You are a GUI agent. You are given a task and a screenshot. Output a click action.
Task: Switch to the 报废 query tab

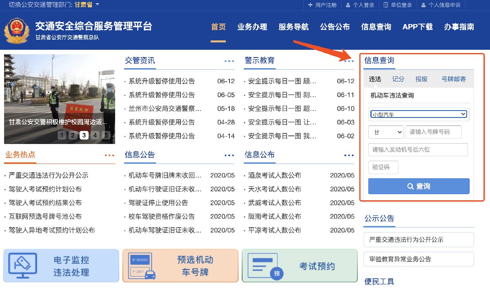click(421, 79)
